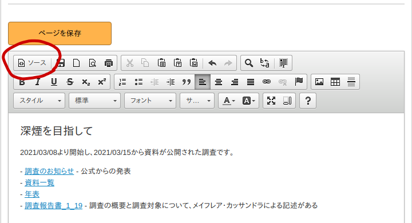The height and width of the screenshot is (223, 412).
Task: Click the Save icon in editor toolbar
Action: (x=61, y=63)
